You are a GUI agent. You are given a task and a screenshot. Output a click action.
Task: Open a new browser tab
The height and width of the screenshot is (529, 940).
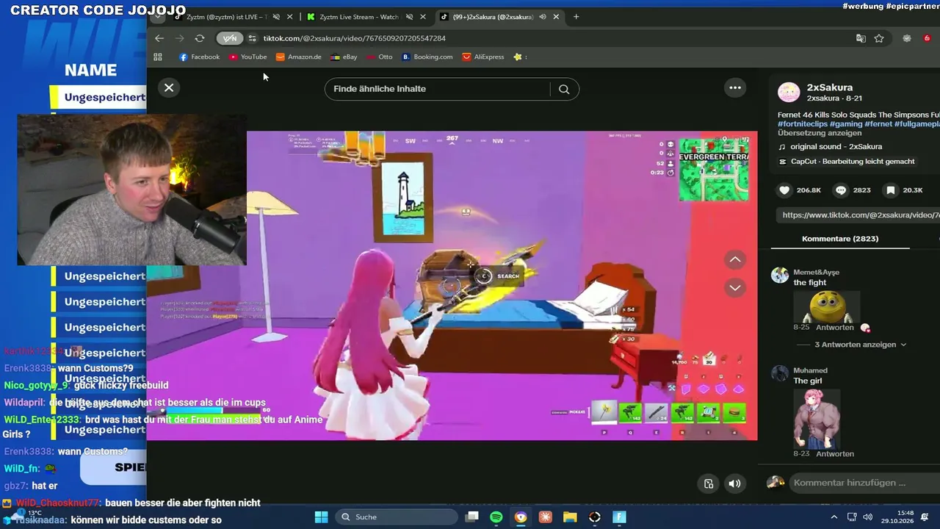(x=576, y=17)
